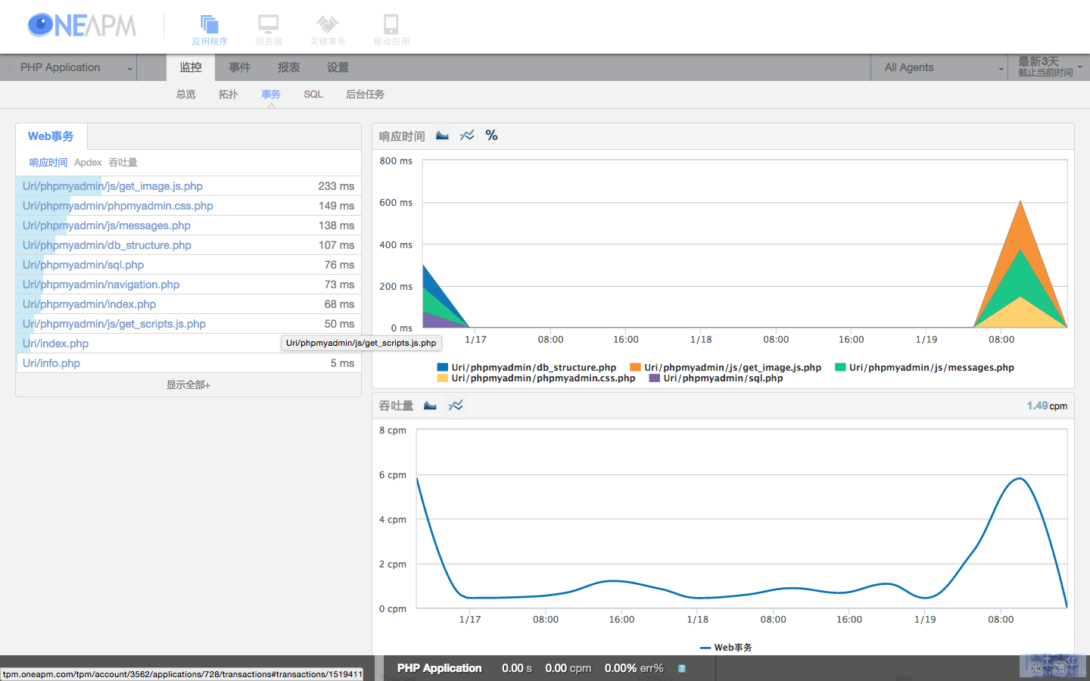Screen dimensions: 1090x681
Task: Click the 0.00 s status bar value
Action: coord(517,668)
